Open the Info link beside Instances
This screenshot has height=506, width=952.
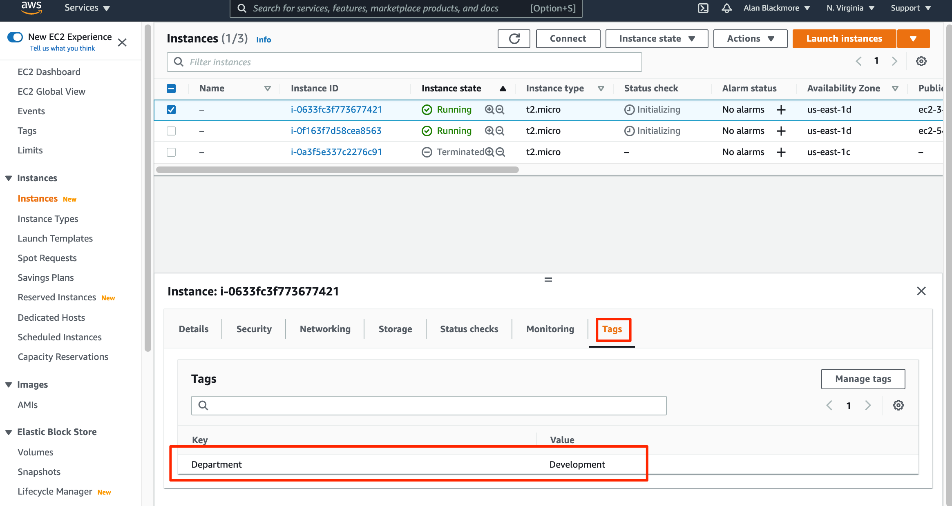[x=264, y=40]
